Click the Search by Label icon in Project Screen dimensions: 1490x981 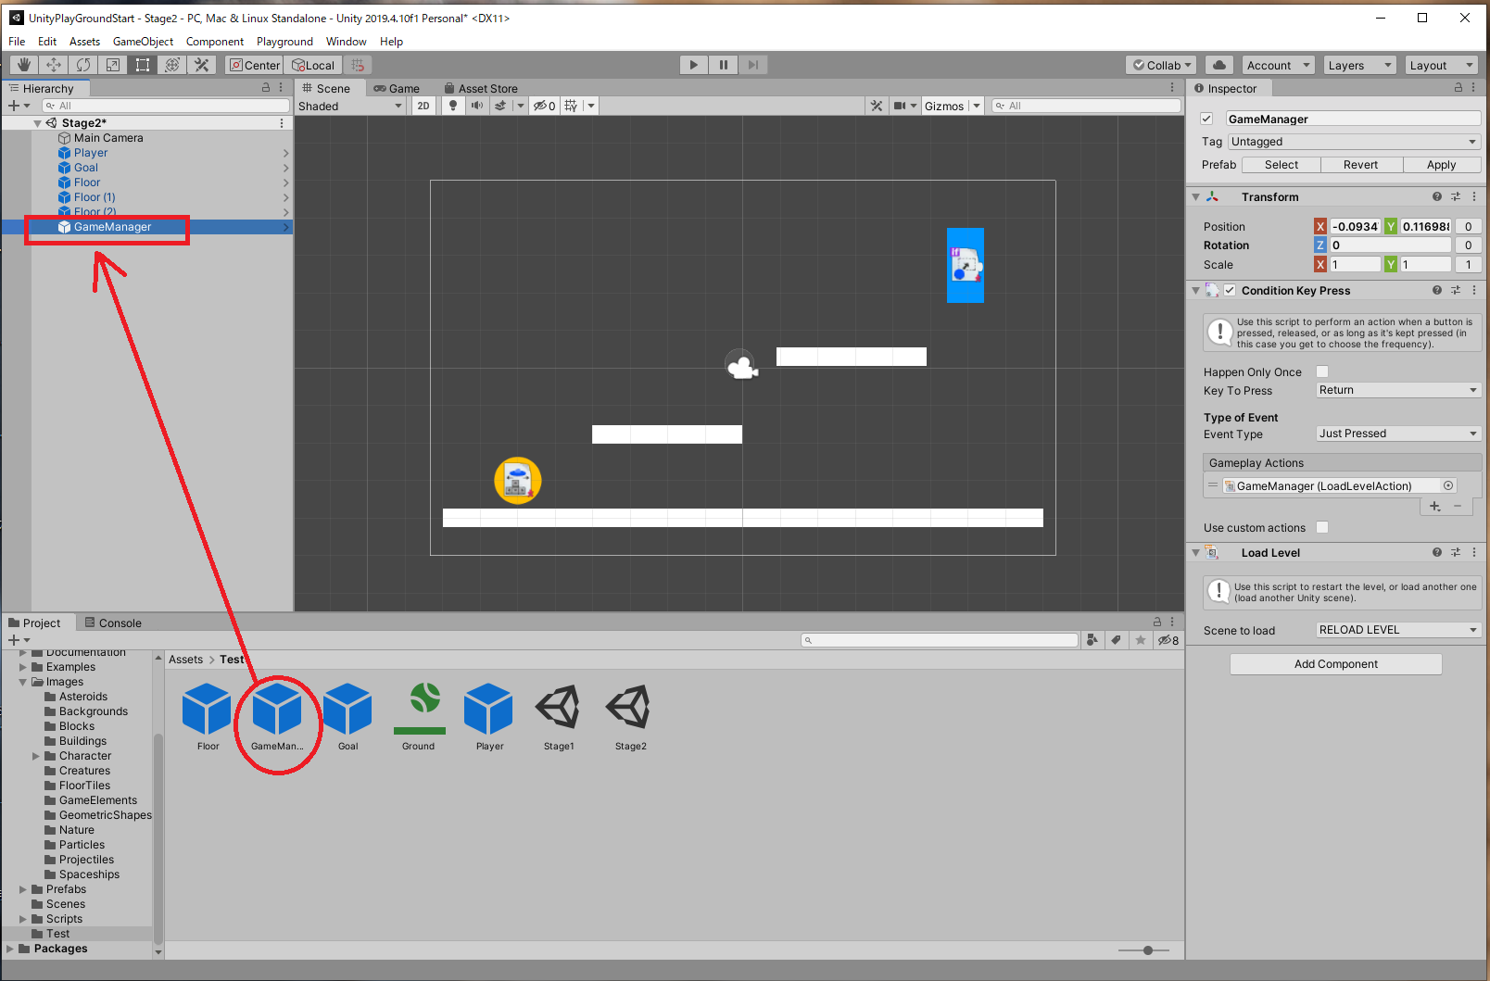coord(1117,640)
